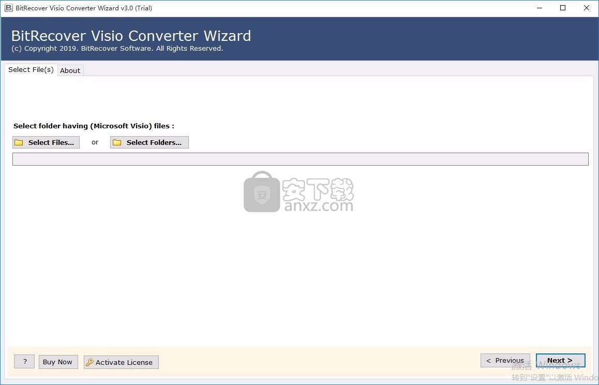Click the 'Select folder having (Microsoft Visio) files' label
Screen dimensions: 599x385
point(94,126)
